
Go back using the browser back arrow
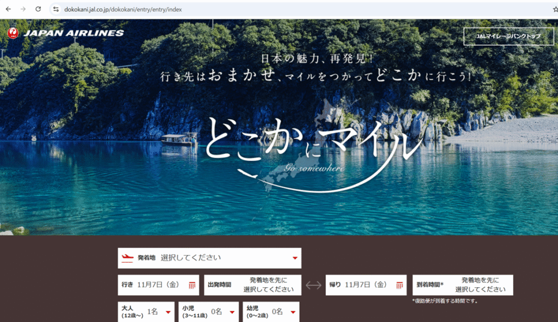point(8,9)
